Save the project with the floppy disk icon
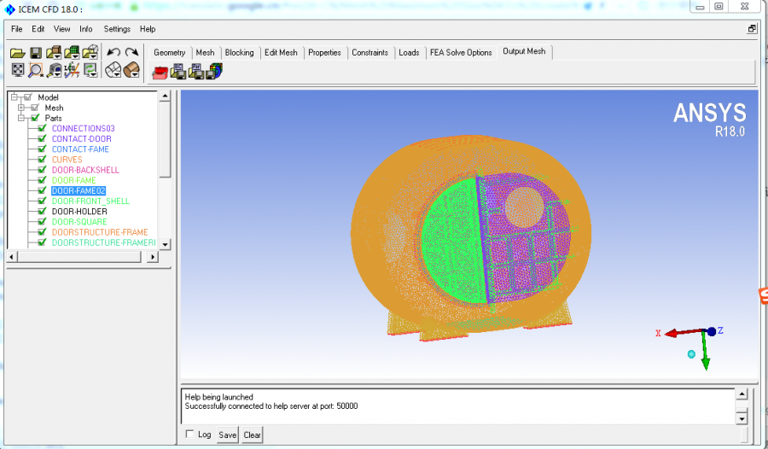Screen dimensions: 768x449 [x=36, y=53]
